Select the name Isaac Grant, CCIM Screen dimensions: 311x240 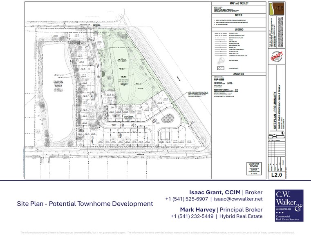[x=215, y=192]
